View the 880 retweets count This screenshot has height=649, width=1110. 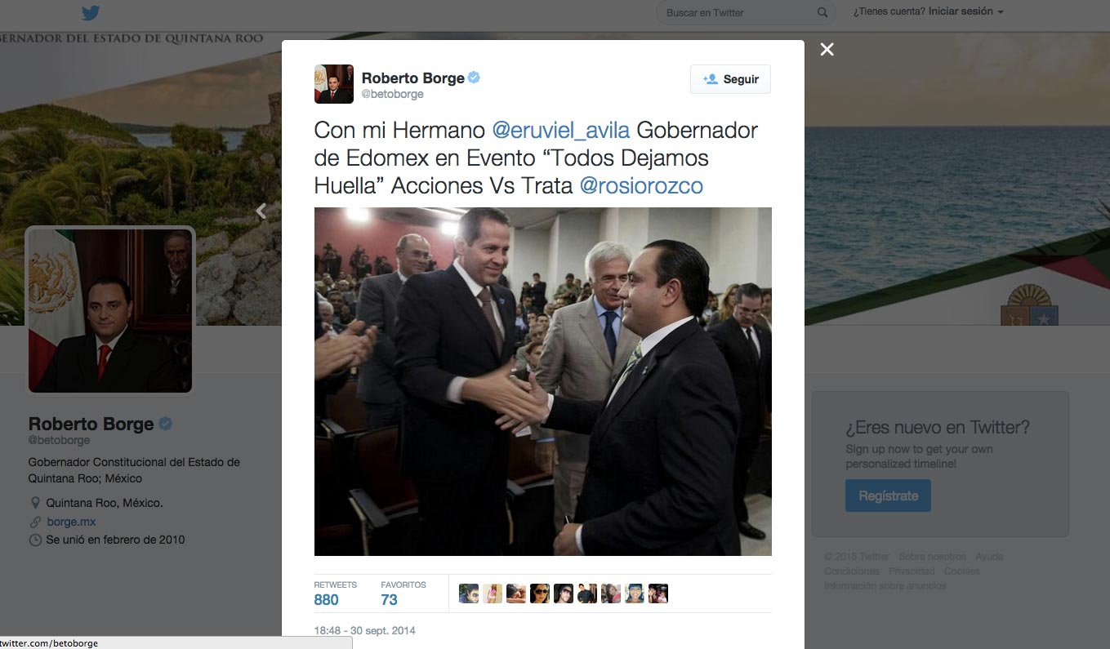(x=327, y=600)
